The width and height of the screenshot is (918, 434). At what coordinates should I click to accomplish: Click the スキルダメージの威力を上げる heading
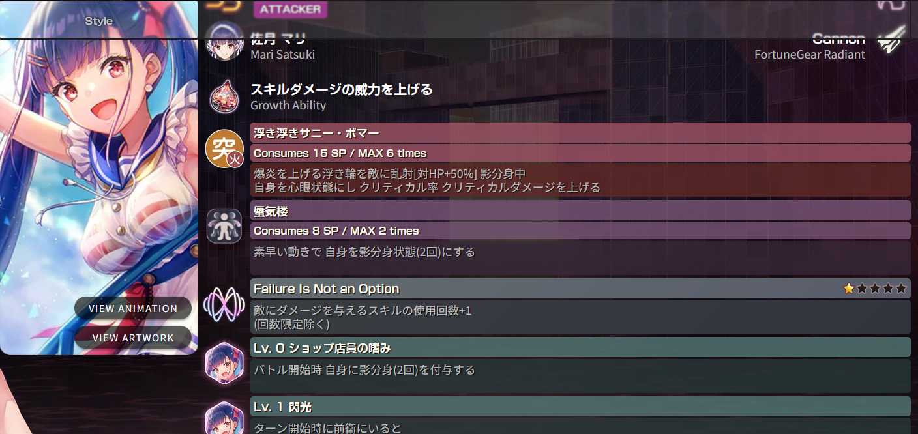click(342, 89)
